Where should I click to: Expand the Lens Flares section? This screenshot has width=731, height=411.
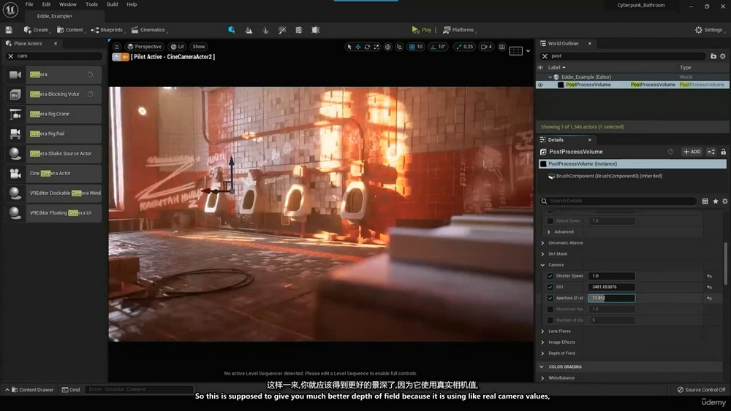(542, 331)
